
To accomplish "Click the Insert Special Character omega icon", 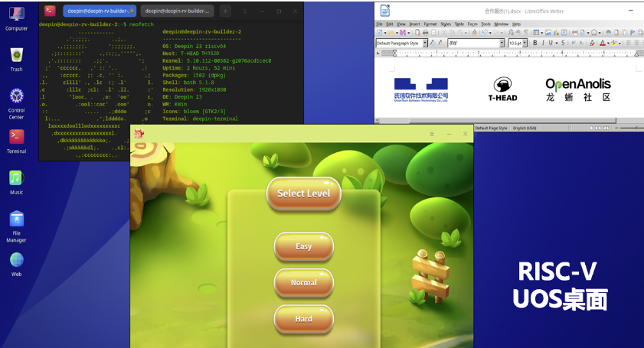I will click(594, 32).
